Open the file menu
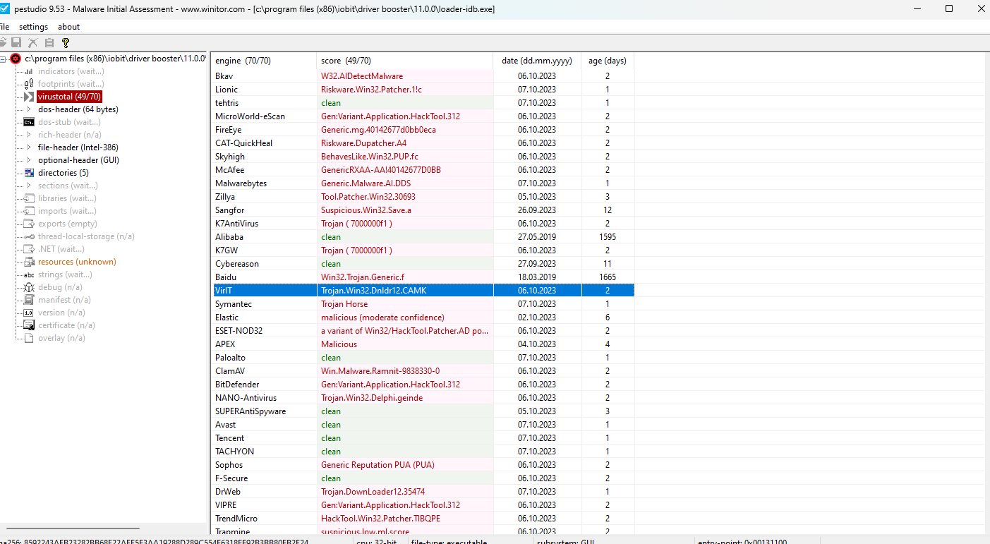The width and height of the screenshot is (990, 544). (4, 27)
